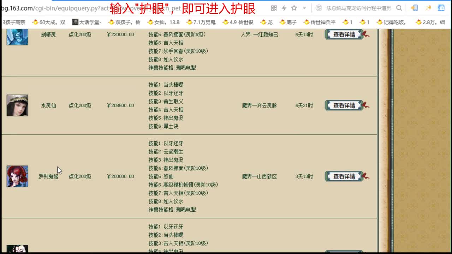
Task: Open bookmark 传世神兵平
Action: (320, 22)
